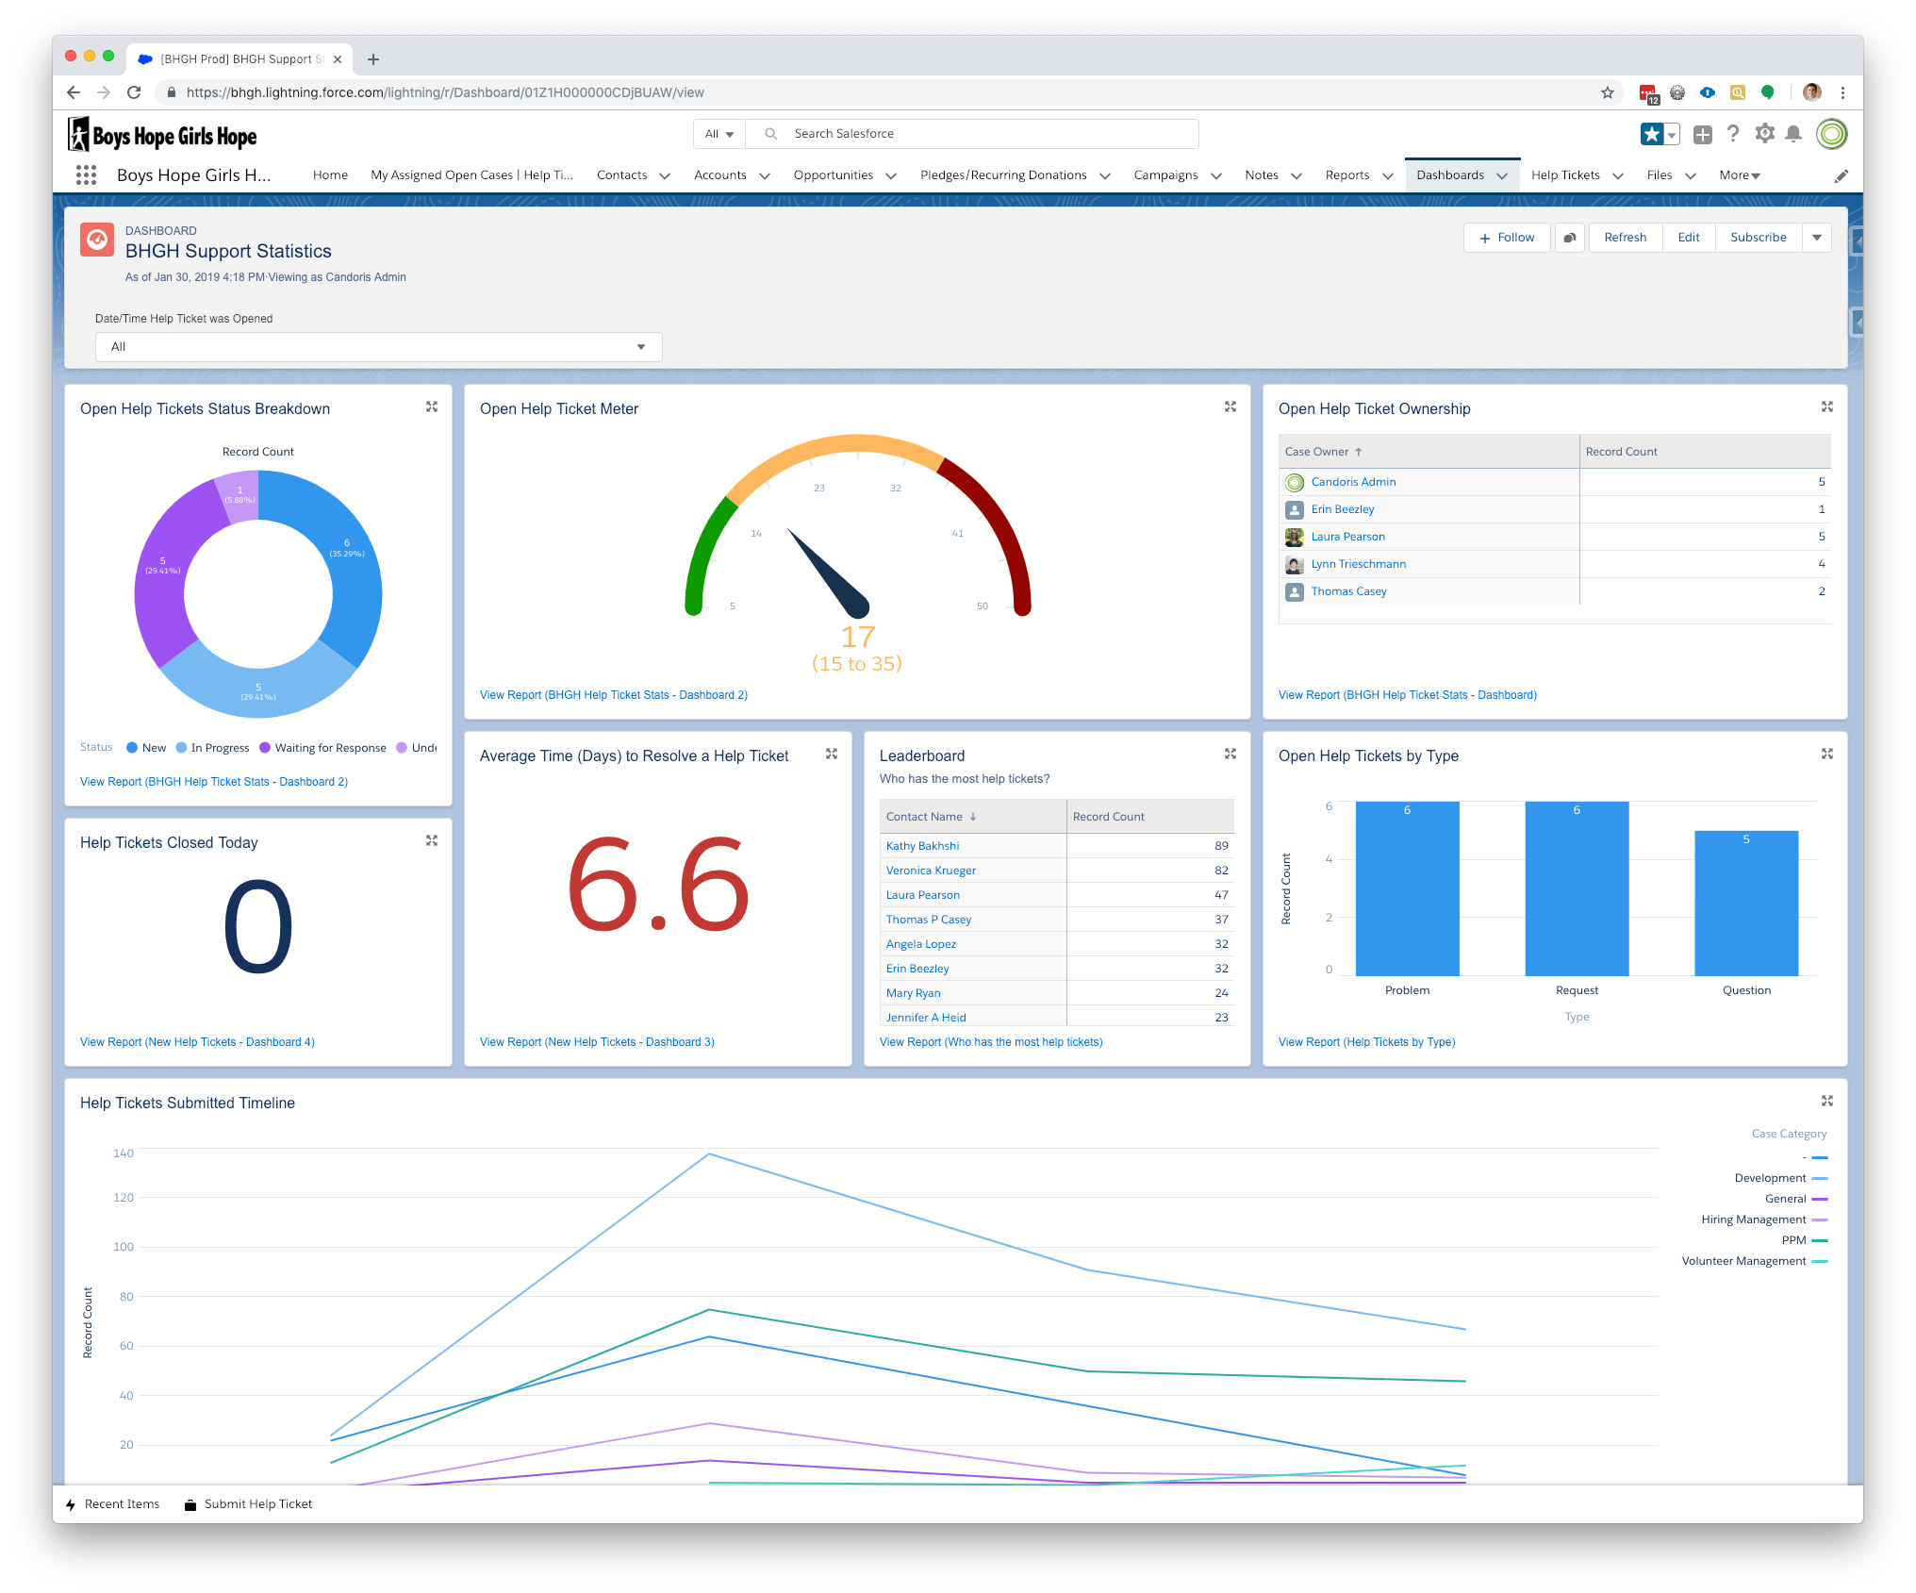Expand the Open Help Ticket Meter widget
The image size is (1916, 1593).
coord(1230,407)
